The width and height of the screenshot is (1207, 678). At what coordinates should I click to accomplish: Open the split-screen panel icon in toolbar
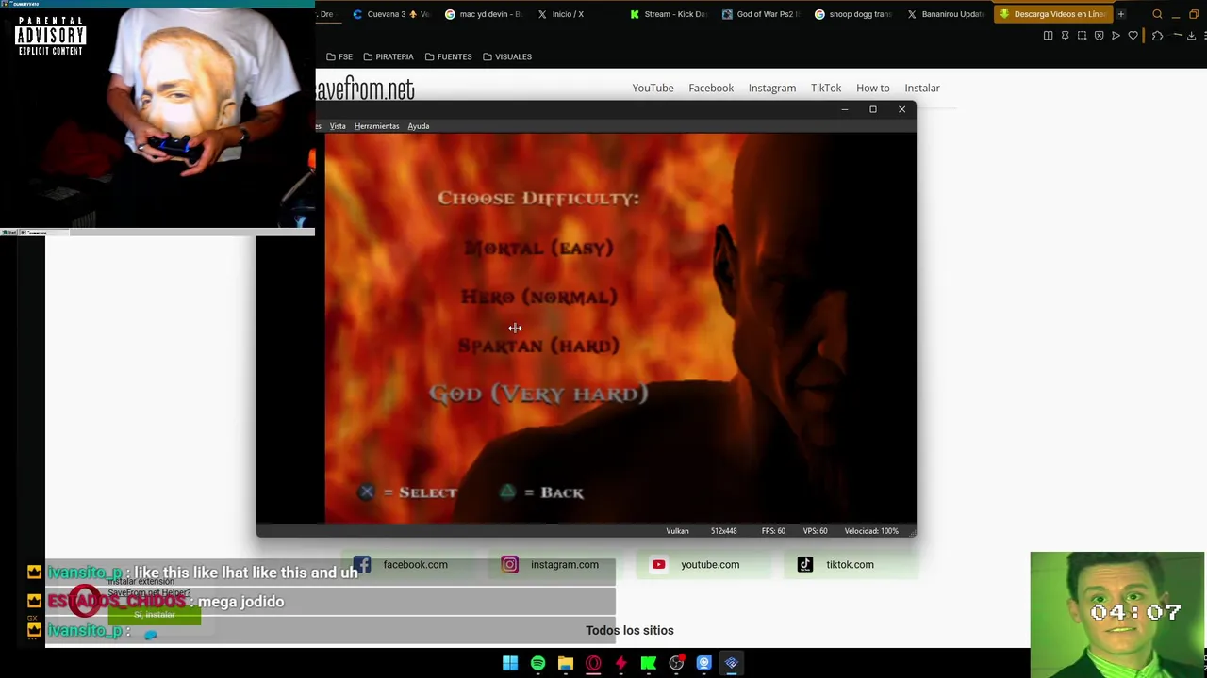1048,36
